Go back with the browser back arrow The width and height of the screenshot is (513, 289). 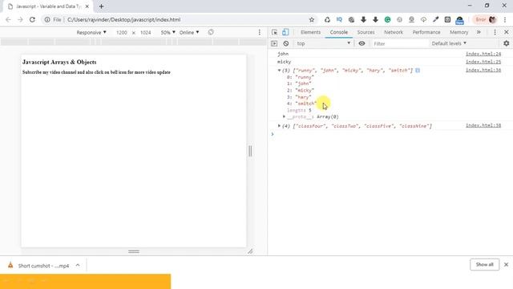8,19
